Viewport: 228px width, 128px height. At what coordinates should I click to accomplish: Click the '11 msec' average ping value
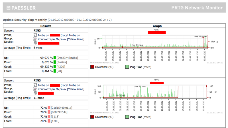[x=39, y=98]
